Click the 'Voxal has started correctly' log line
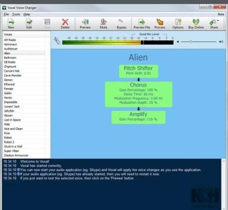This screenshot has width=228, height=210. (41, 165)
